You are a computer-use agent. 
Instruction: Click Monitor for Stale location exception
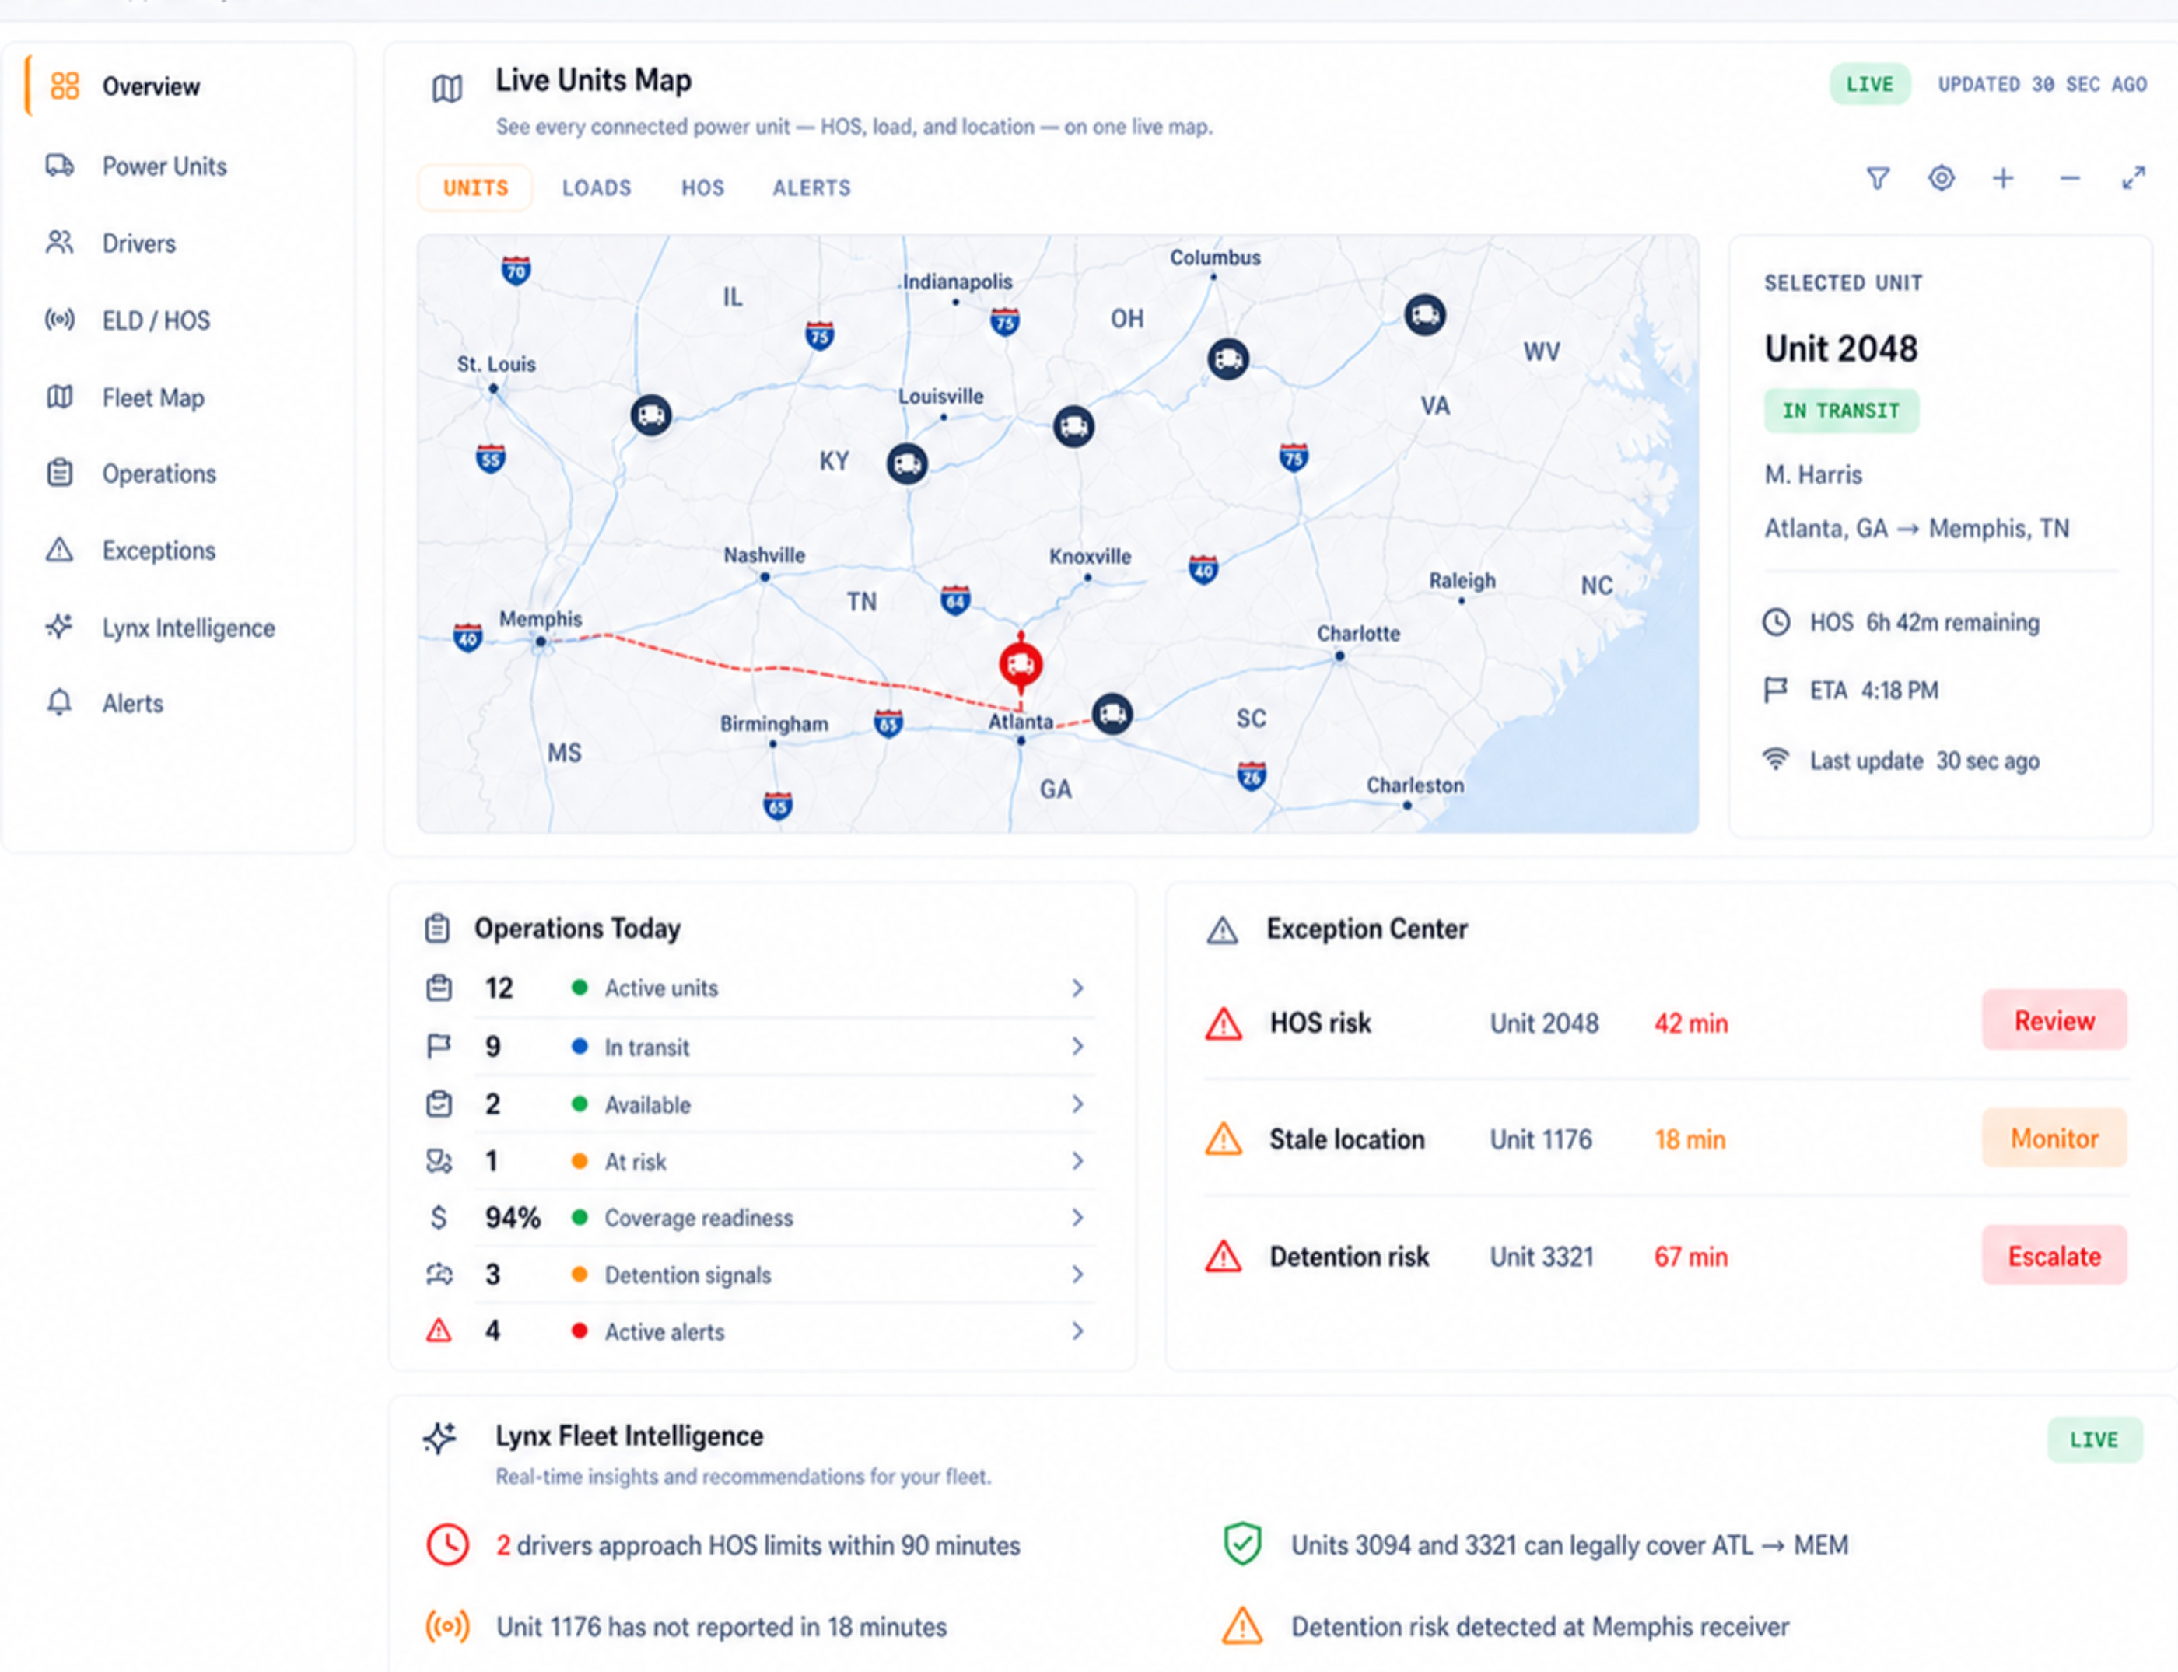pyautogui.click(x=2054, y=1138)
